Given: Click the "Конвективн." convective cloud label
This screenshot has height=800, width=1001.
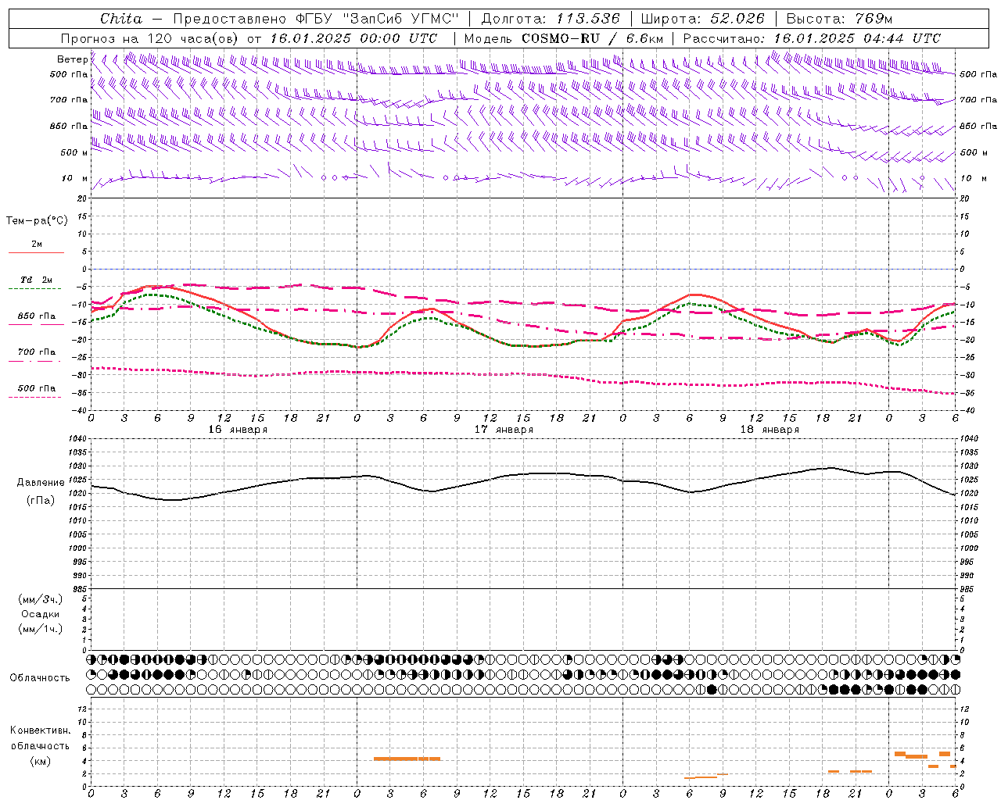Looking at the screenshot, I should coord(41,730).
